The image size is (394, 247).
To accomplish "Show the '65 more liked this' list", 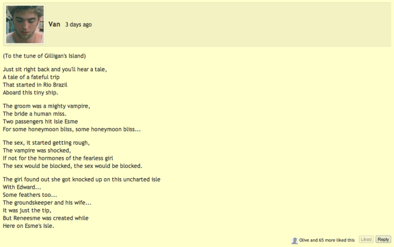I will pyautogui.click(x=337, y=240).
